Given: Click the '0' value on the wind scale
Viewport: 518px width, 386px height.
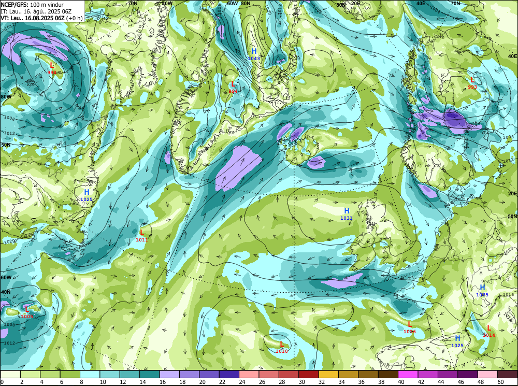Looking at the screenshot, I should (2, 382).
